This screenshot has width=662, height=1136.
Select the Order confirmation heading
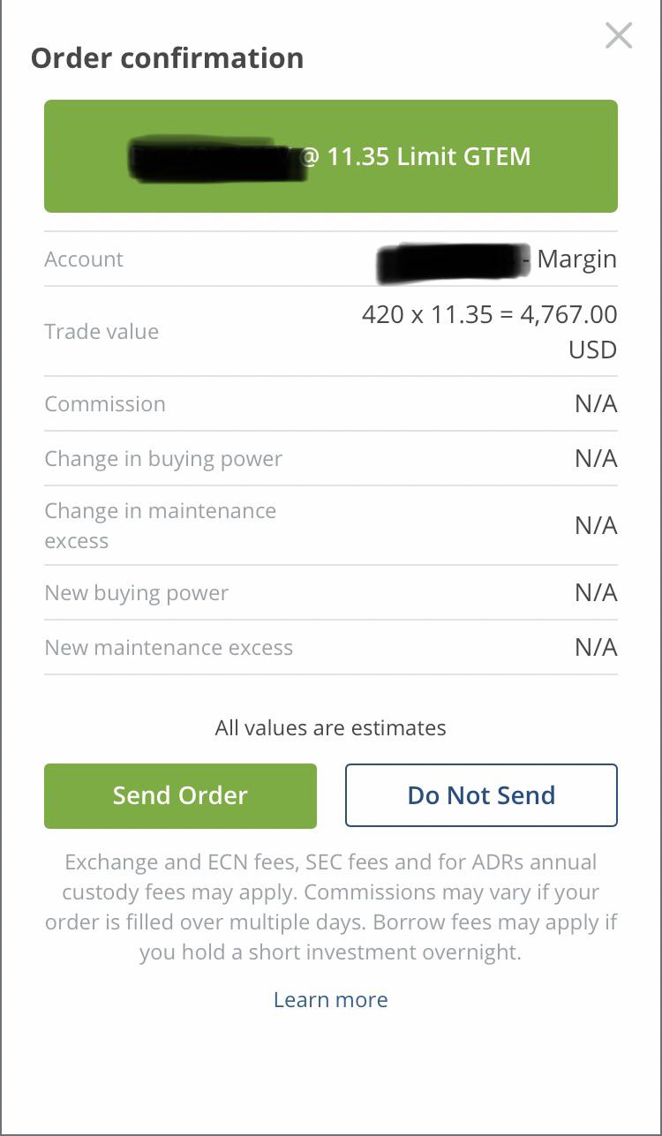[168, 58]
